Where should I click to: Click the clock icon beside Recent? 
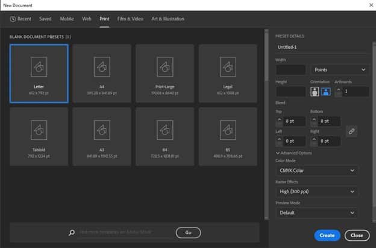click(x=13, y=19)
